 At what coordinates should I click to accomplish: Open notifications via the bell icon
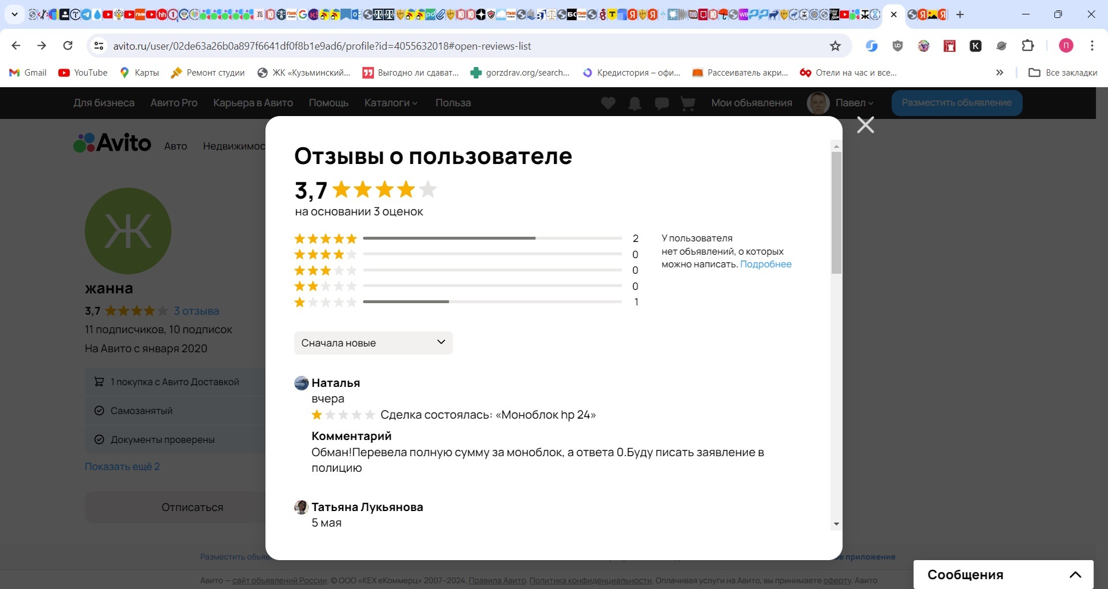635,103
